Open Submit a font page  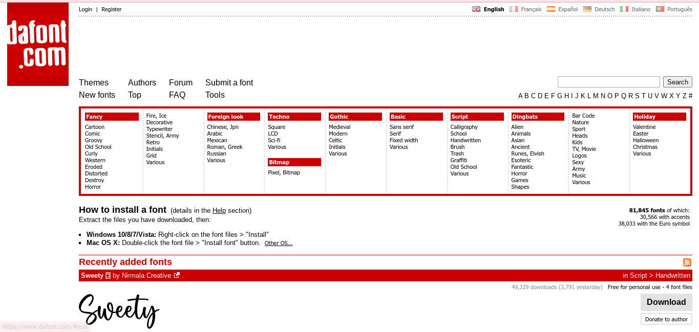click(229, 83)
